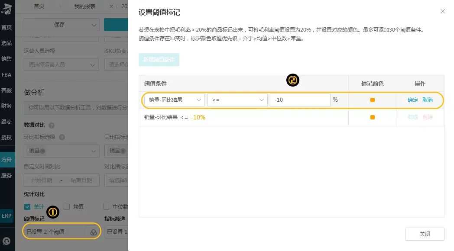
Task: Open the <= operator dropdown
Action: pyautogui.click(x=237, y=100)
